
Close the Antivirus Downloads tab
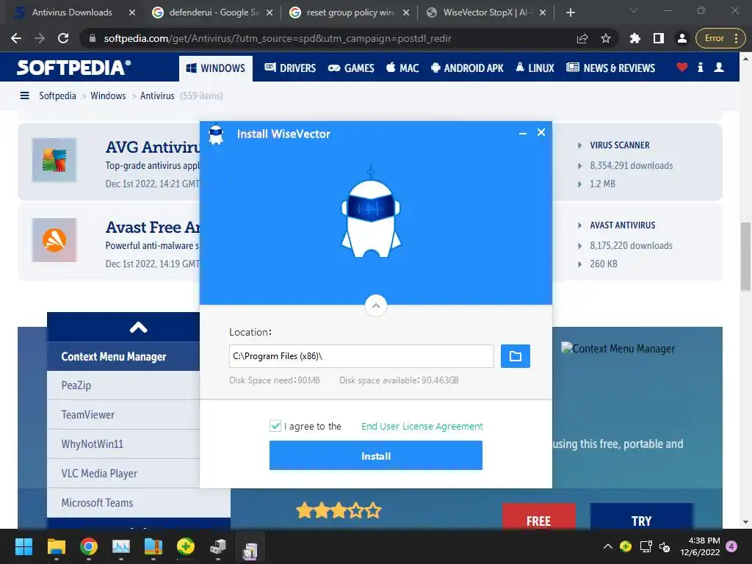click(132, 13)
